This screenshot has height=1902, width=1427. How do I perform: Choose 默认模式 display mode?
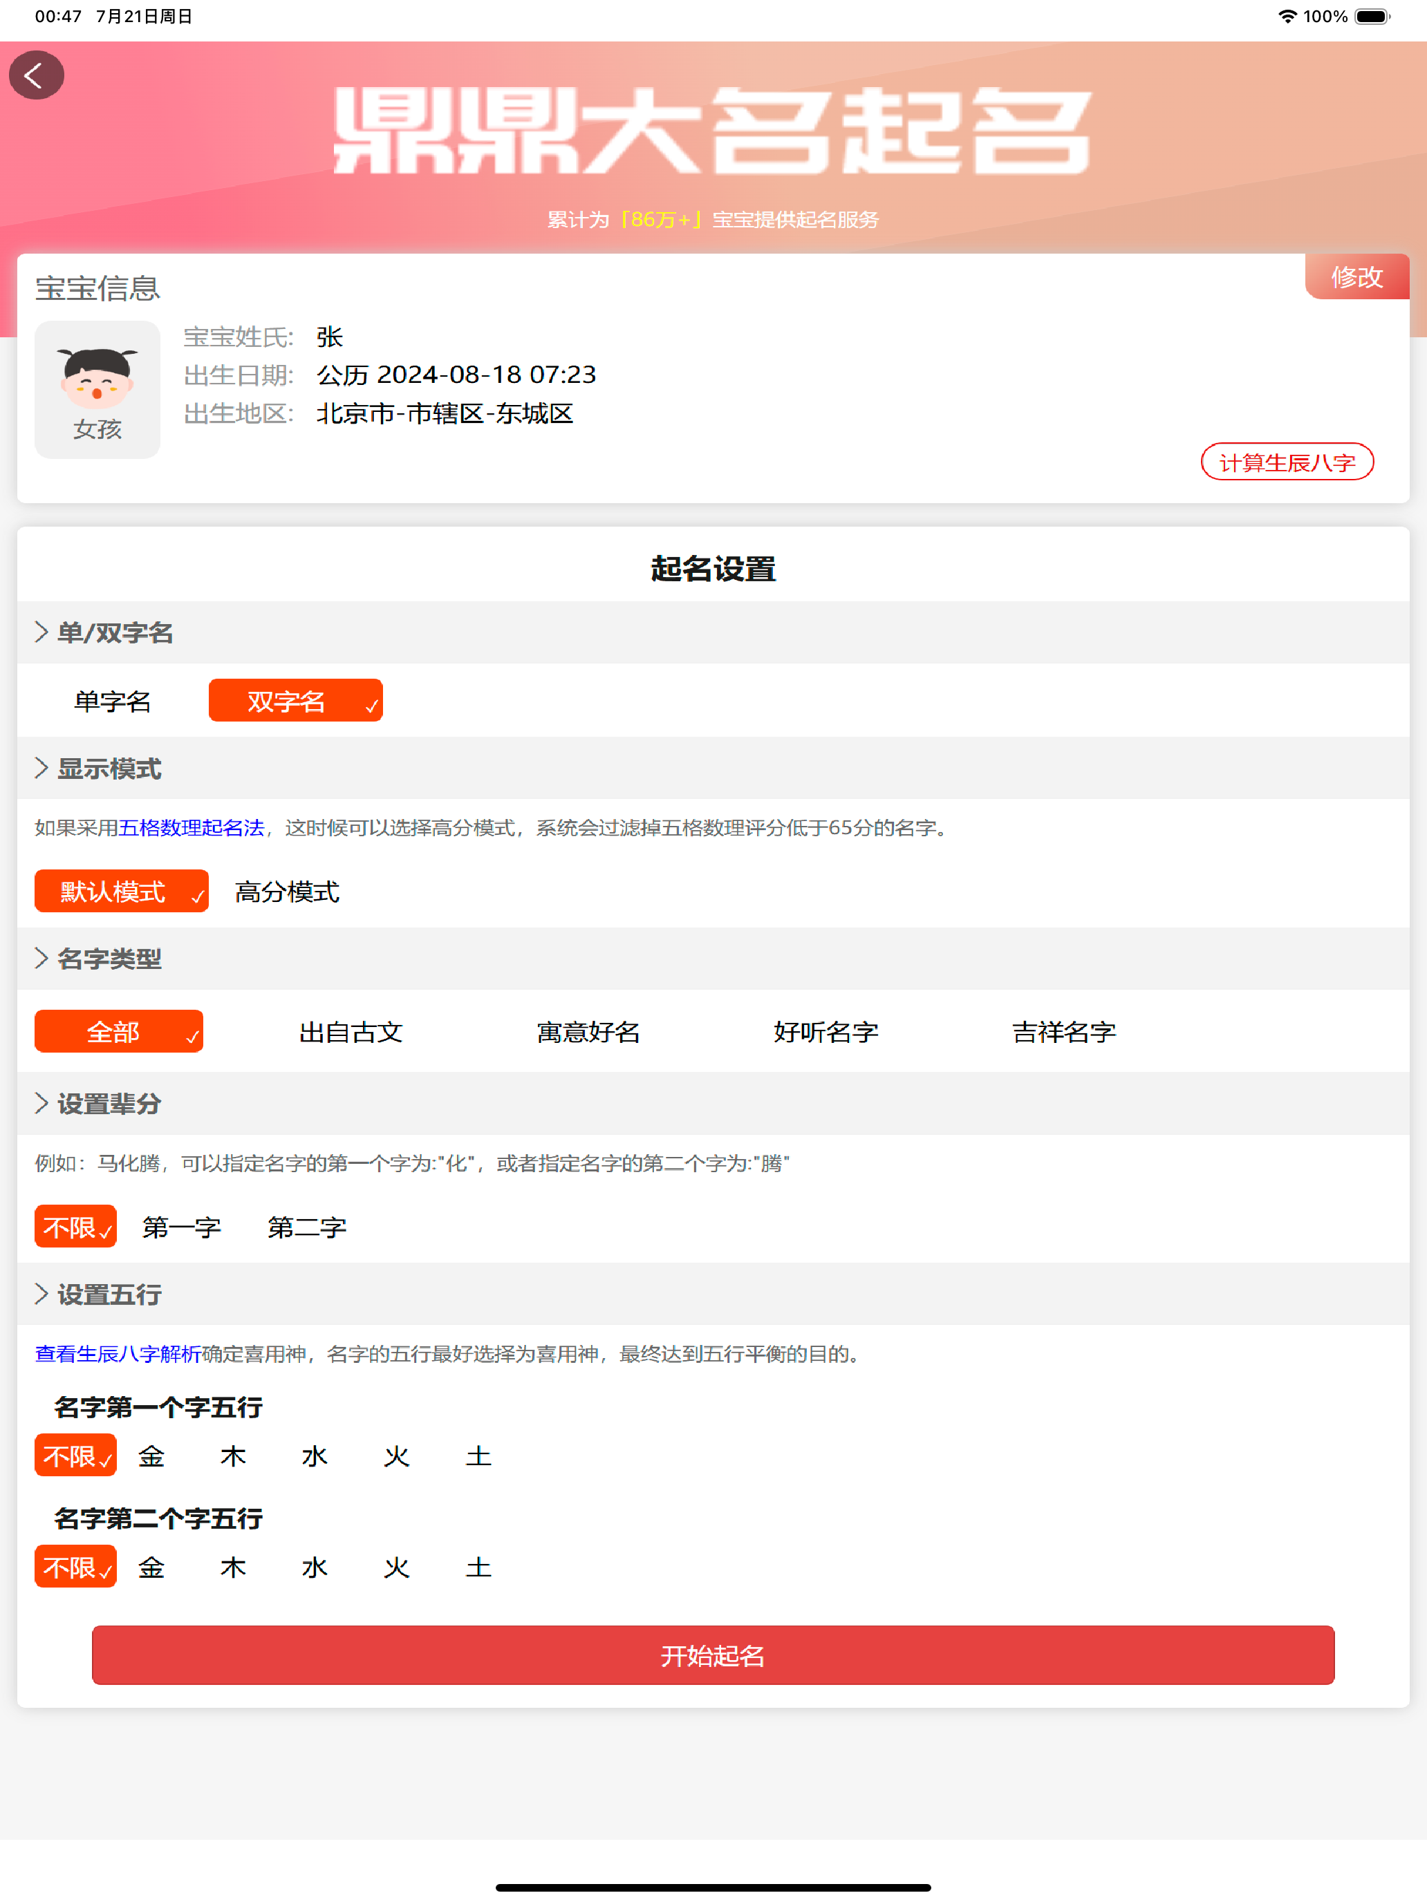121,891
